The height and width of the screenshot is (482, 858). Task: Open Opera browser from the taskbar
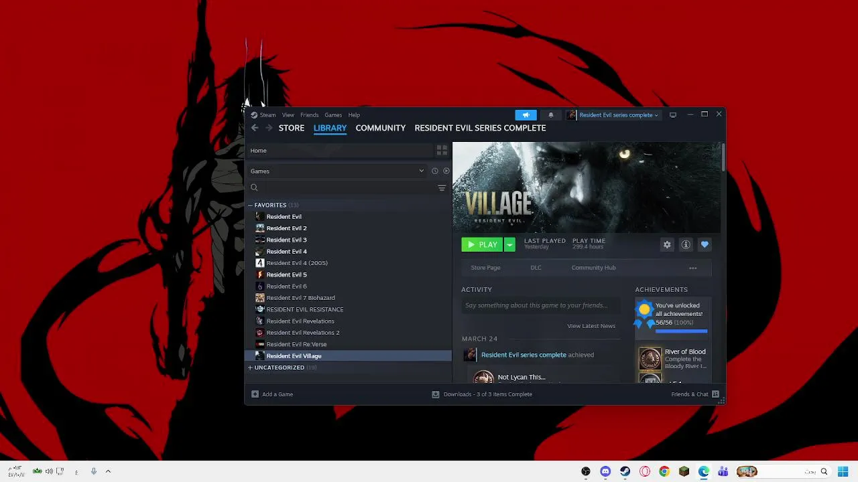[x=645, y=471]
